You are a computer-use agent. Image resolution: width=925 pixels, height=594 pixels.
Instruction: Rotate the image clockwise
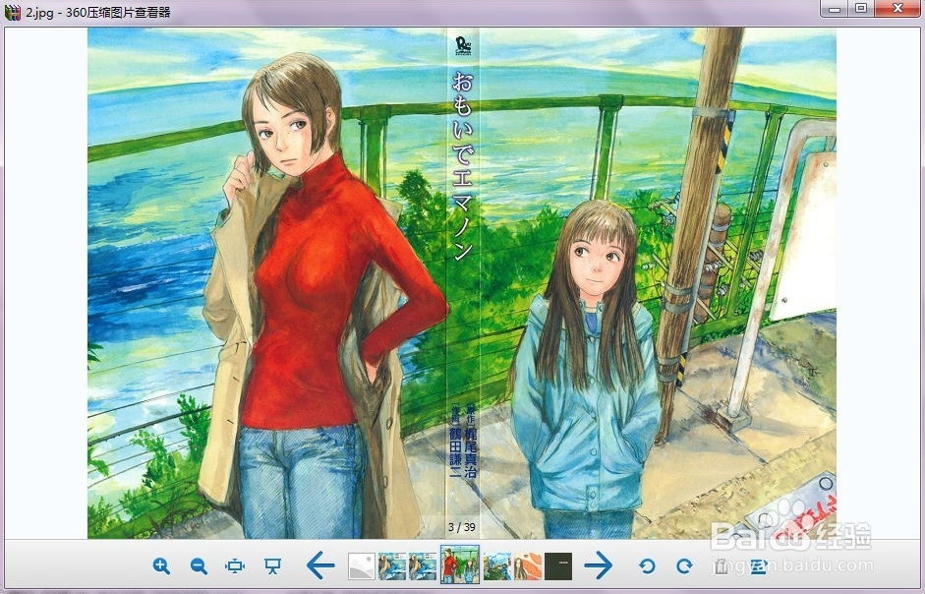(x=684, y=565)
